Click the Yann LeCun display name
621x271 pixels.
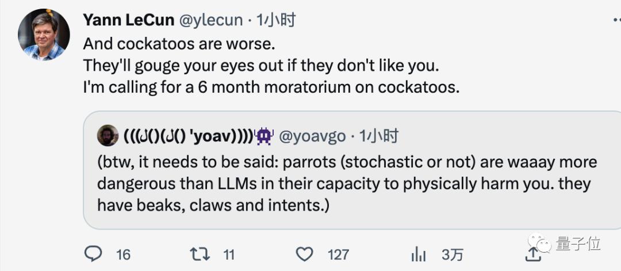coord(129,20)
